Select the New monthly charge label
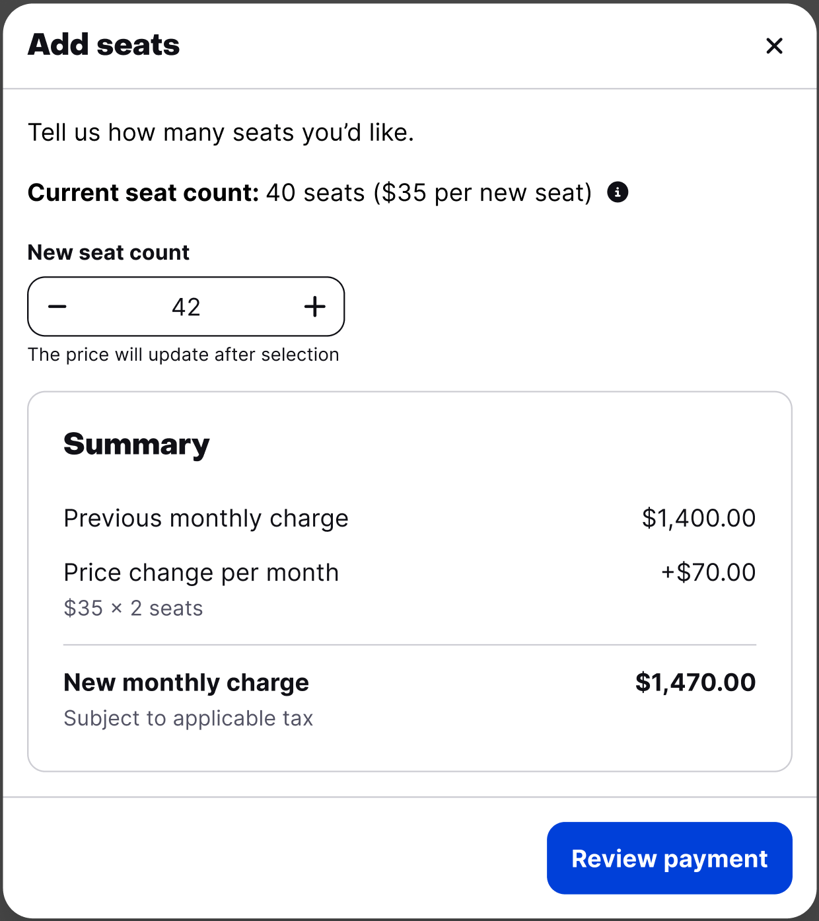The height and width of the screenshot is (921, 819). (186, 682)
